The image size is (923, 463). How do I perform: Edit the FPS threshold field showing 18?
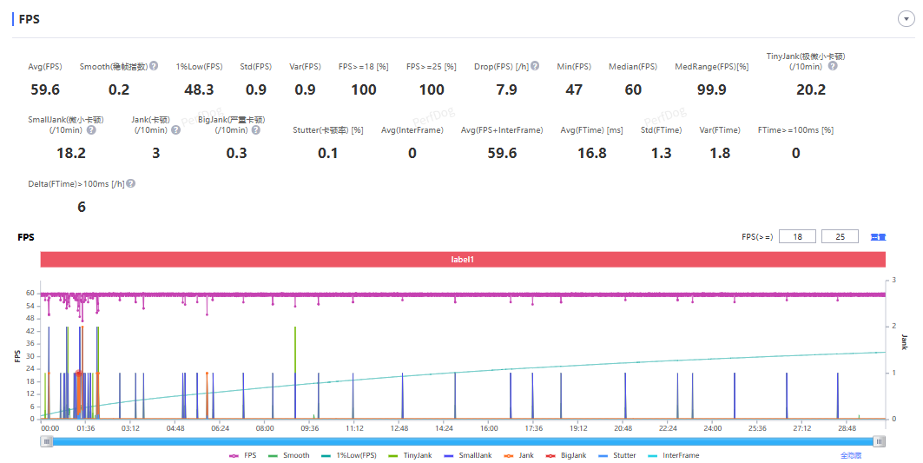point(798,236)
